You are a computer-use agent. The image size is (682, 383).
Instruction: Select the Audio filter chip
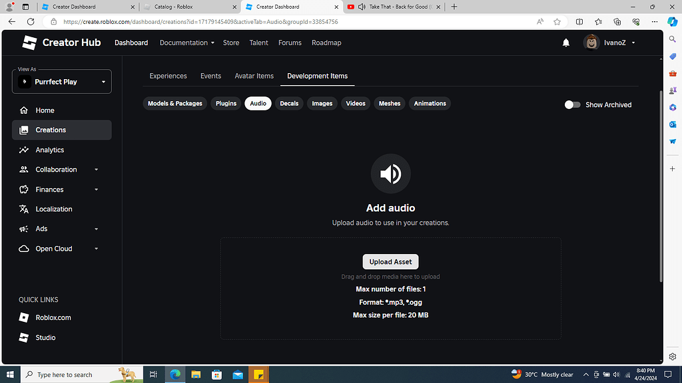pyautogui.click(x=258, y=103)
